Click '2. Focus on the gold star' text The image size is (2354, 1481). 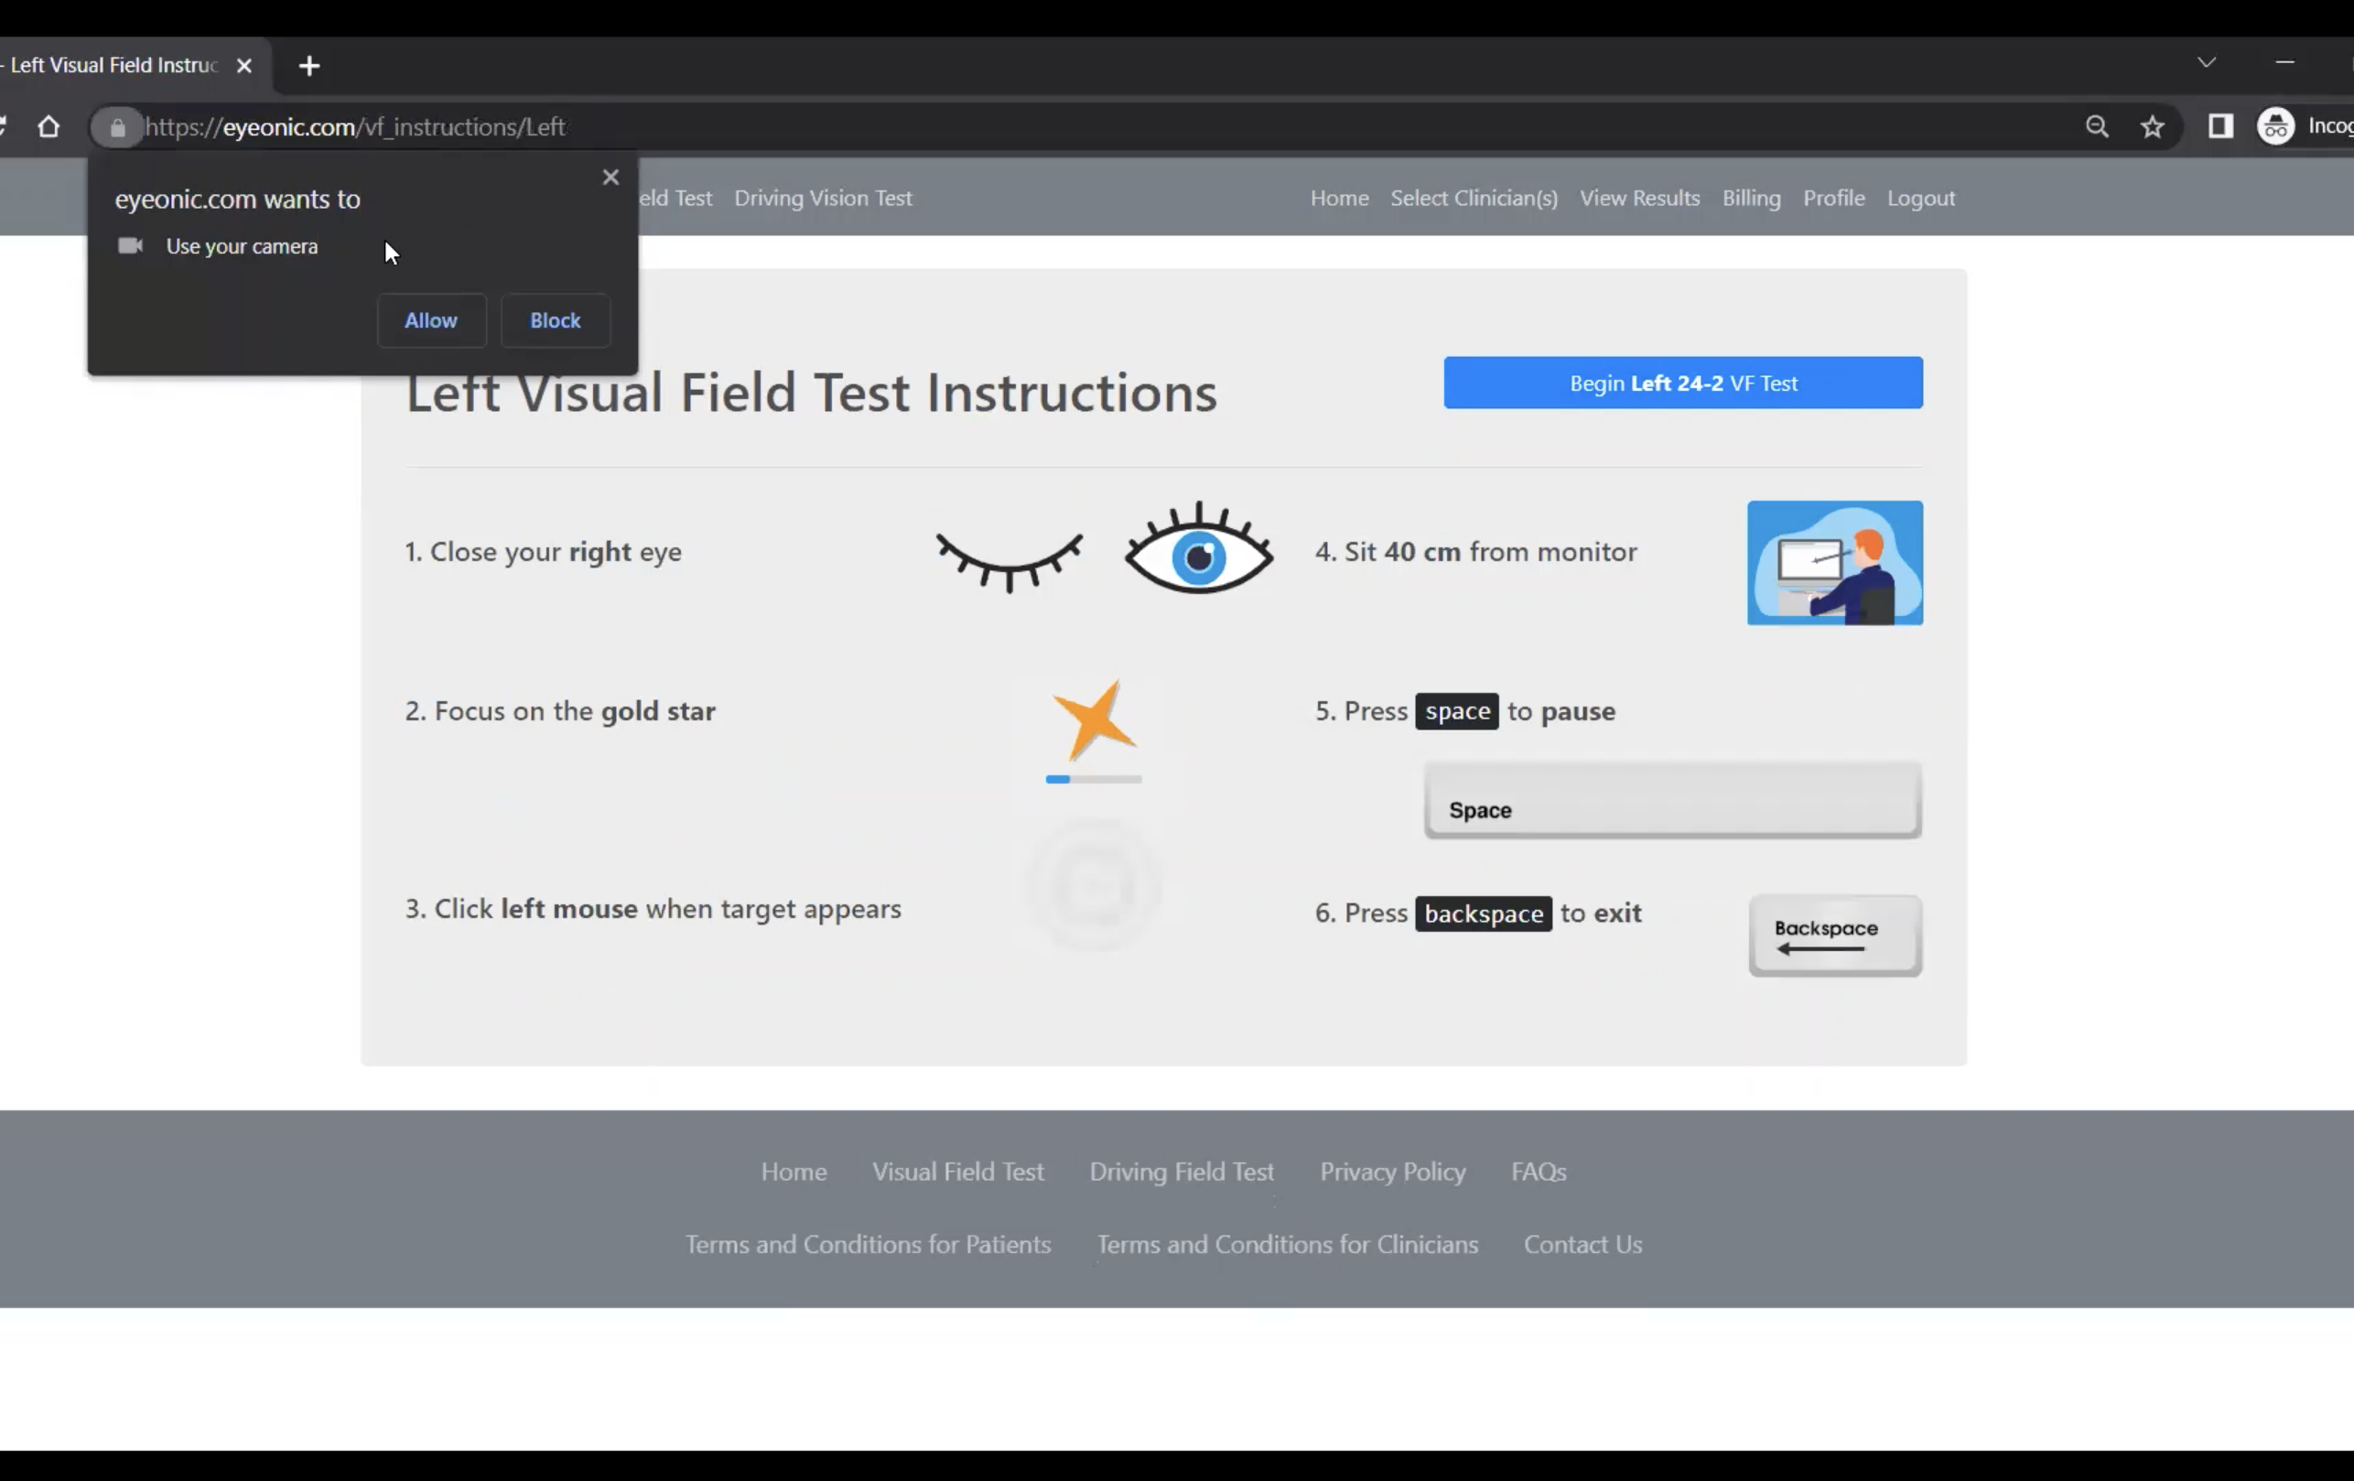(x=560, y=711)
